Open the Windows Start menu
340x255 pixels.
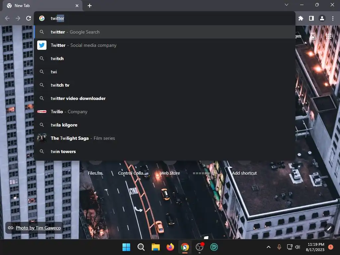point(126,247)
